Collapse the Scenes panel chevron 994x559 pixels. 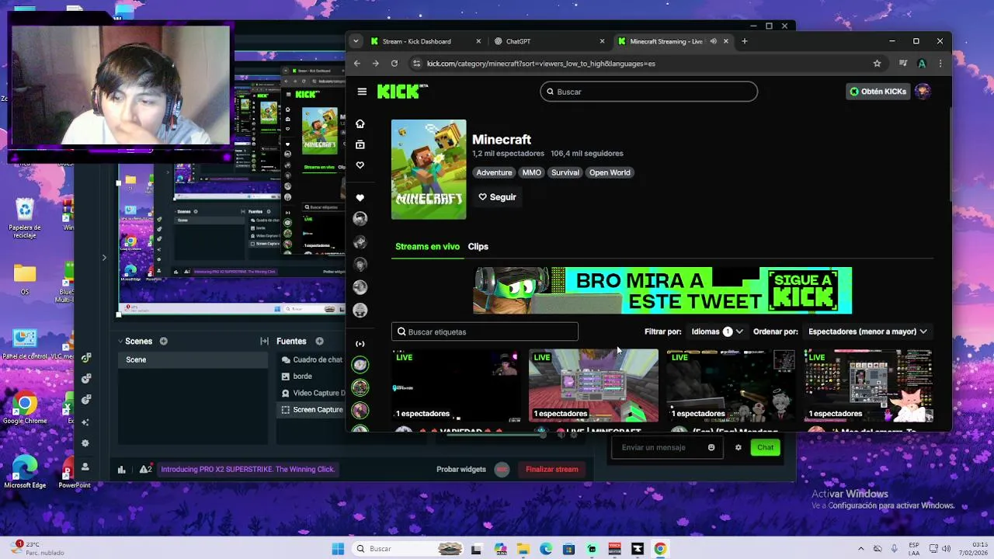click(120, 341)
